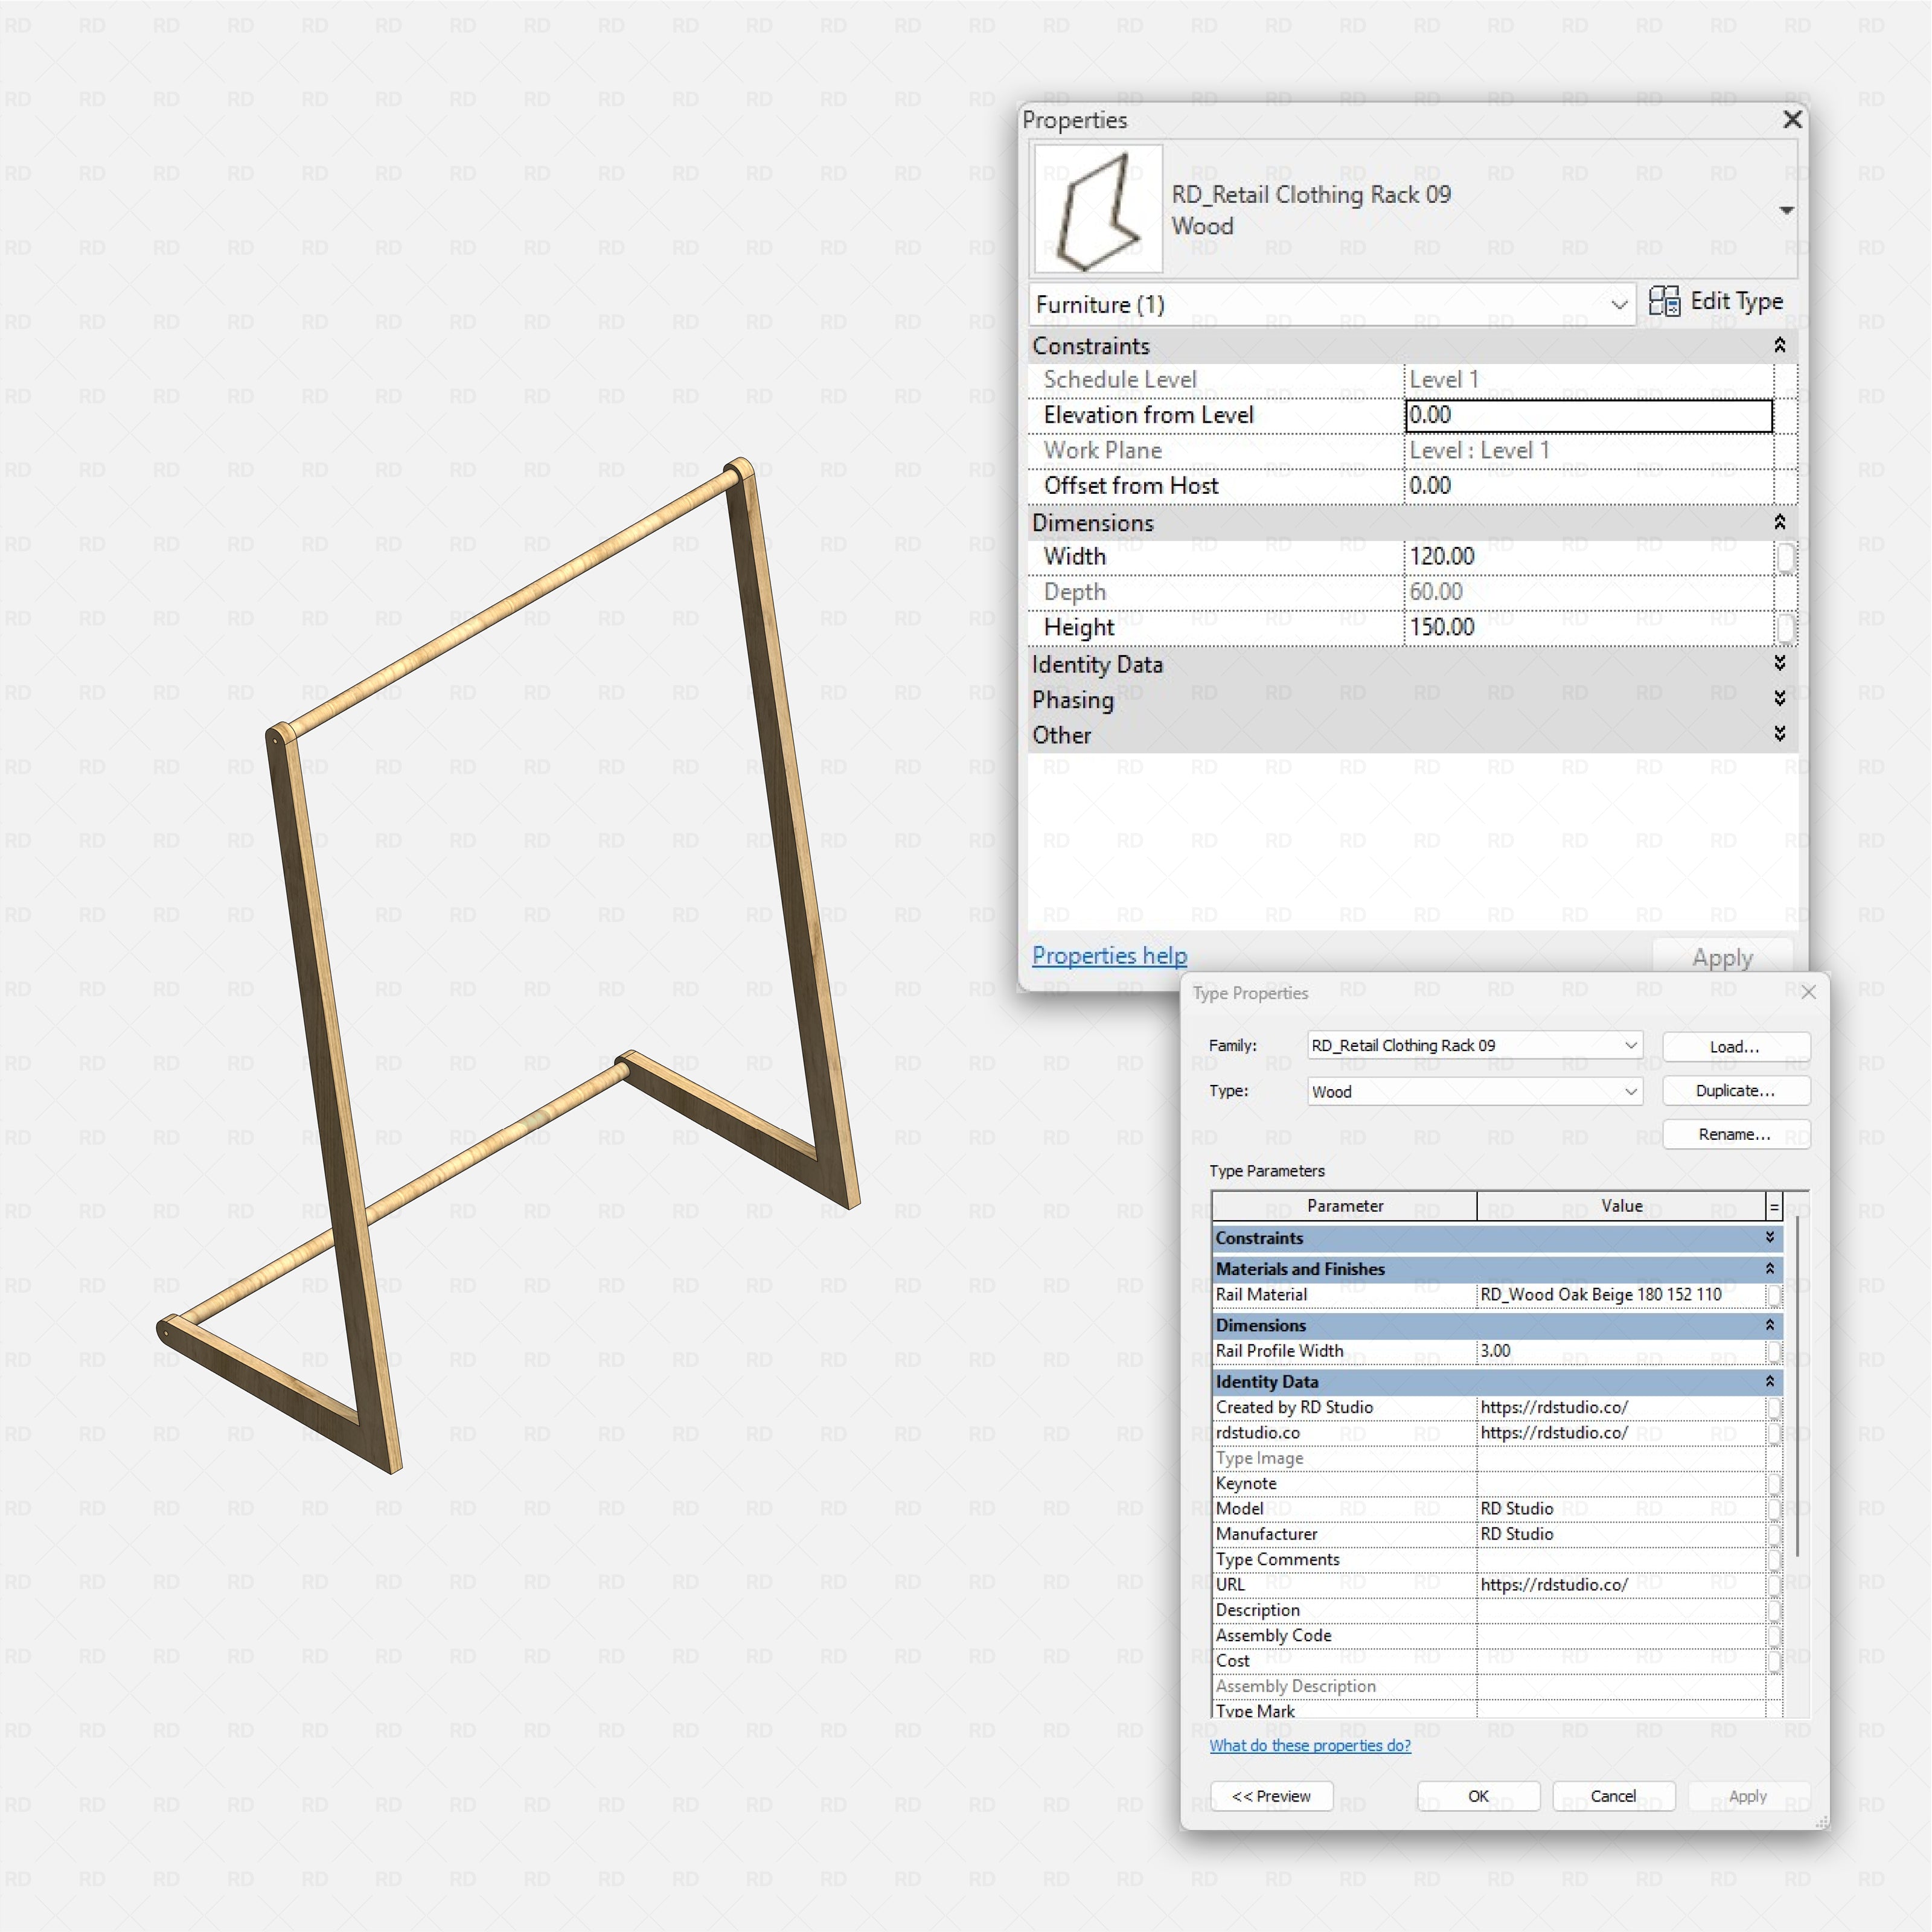
Task: Click the Type Comments value cell
Action: [x=1621, y=1560]
